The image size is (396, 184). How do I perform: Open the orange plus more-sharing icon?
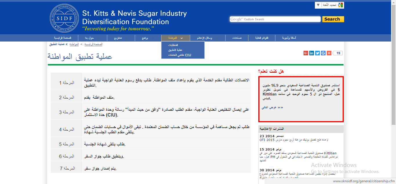click(329, 53)
